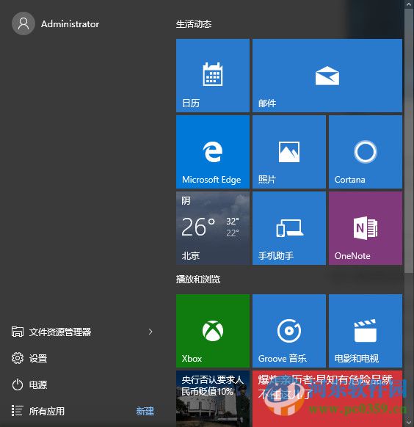Open the Phone Companion (手机助手) tile
The height and width of the screenshot is (427, 414).
pyautogui.click(x=289, y=228)
